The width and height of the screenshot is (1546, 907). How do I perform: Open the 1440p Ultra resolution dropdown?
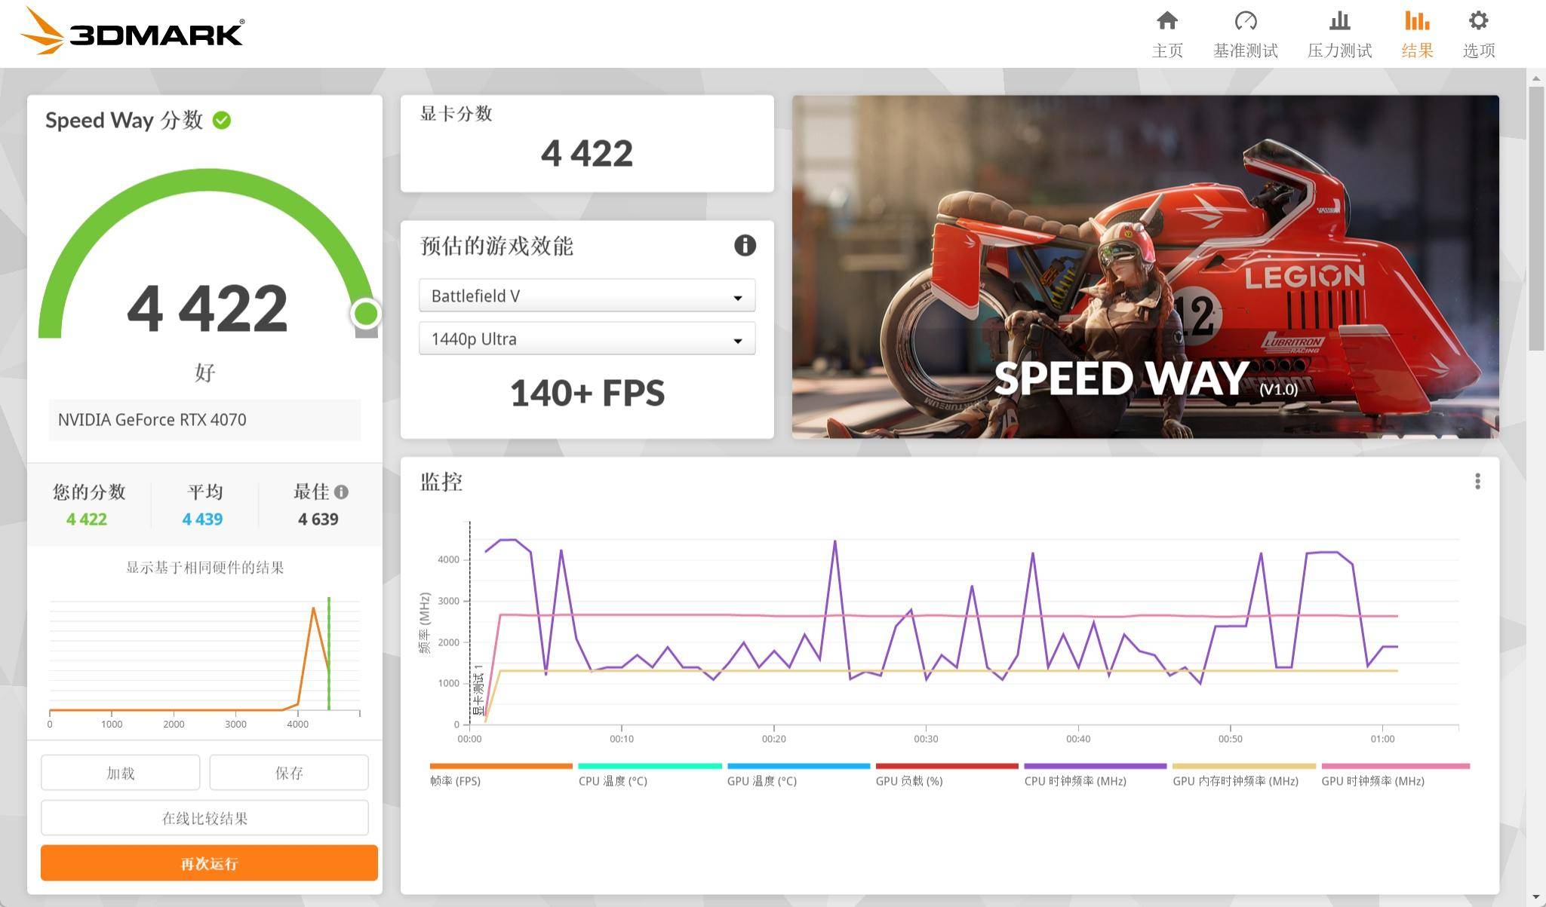(x=587, y=339)
